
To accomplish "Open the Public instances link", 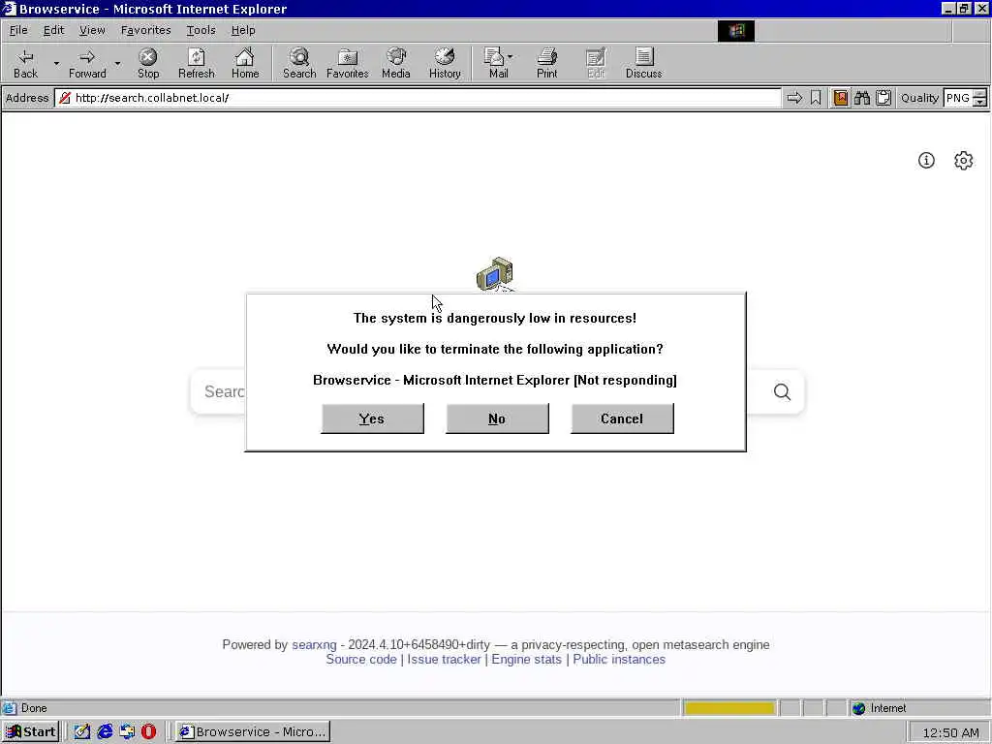I will 619,659.
